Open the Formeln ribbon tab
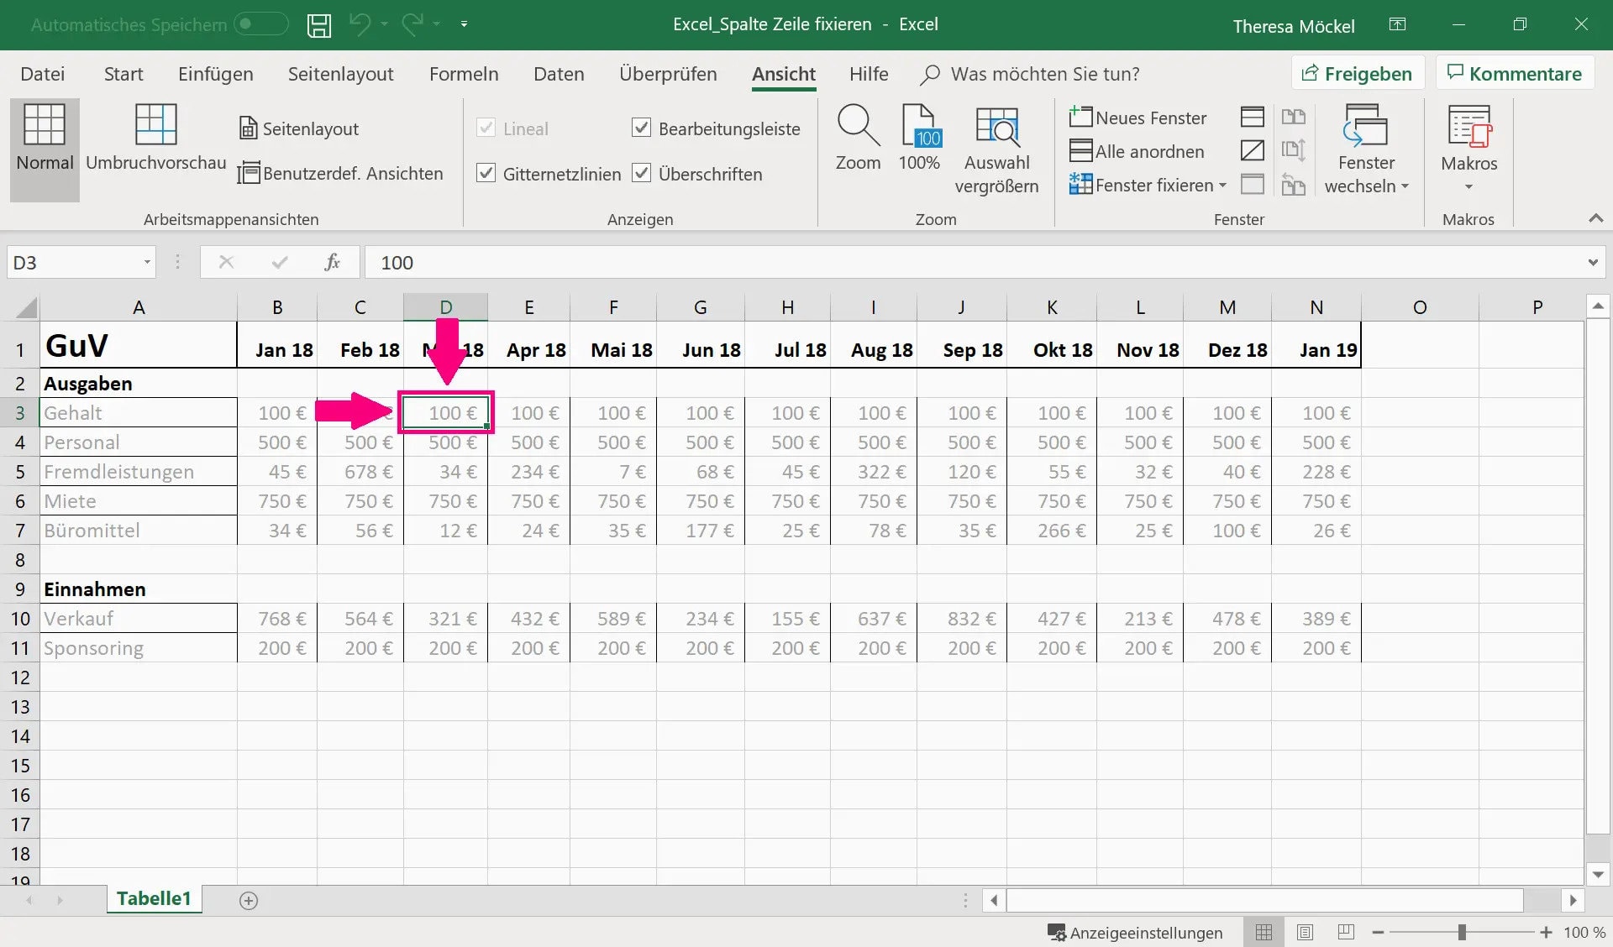The height and width of the screenshot is (947, 1613). coord(464,74)
